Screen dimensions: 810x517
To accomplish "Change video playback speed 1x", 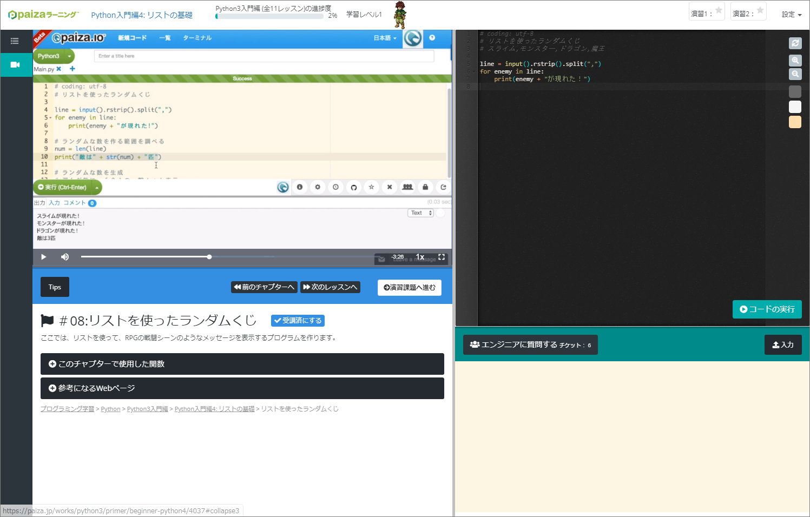I will click(x=420, y=257).
